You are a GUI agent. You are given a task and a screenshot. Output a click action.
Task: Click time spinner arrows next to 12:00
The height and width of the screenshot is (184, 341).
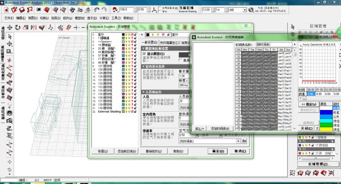(x=213, y=10)
